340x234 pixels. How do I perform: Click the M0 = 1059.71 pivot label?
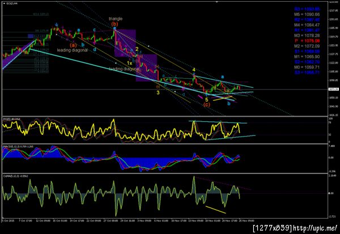pos(307,67)
